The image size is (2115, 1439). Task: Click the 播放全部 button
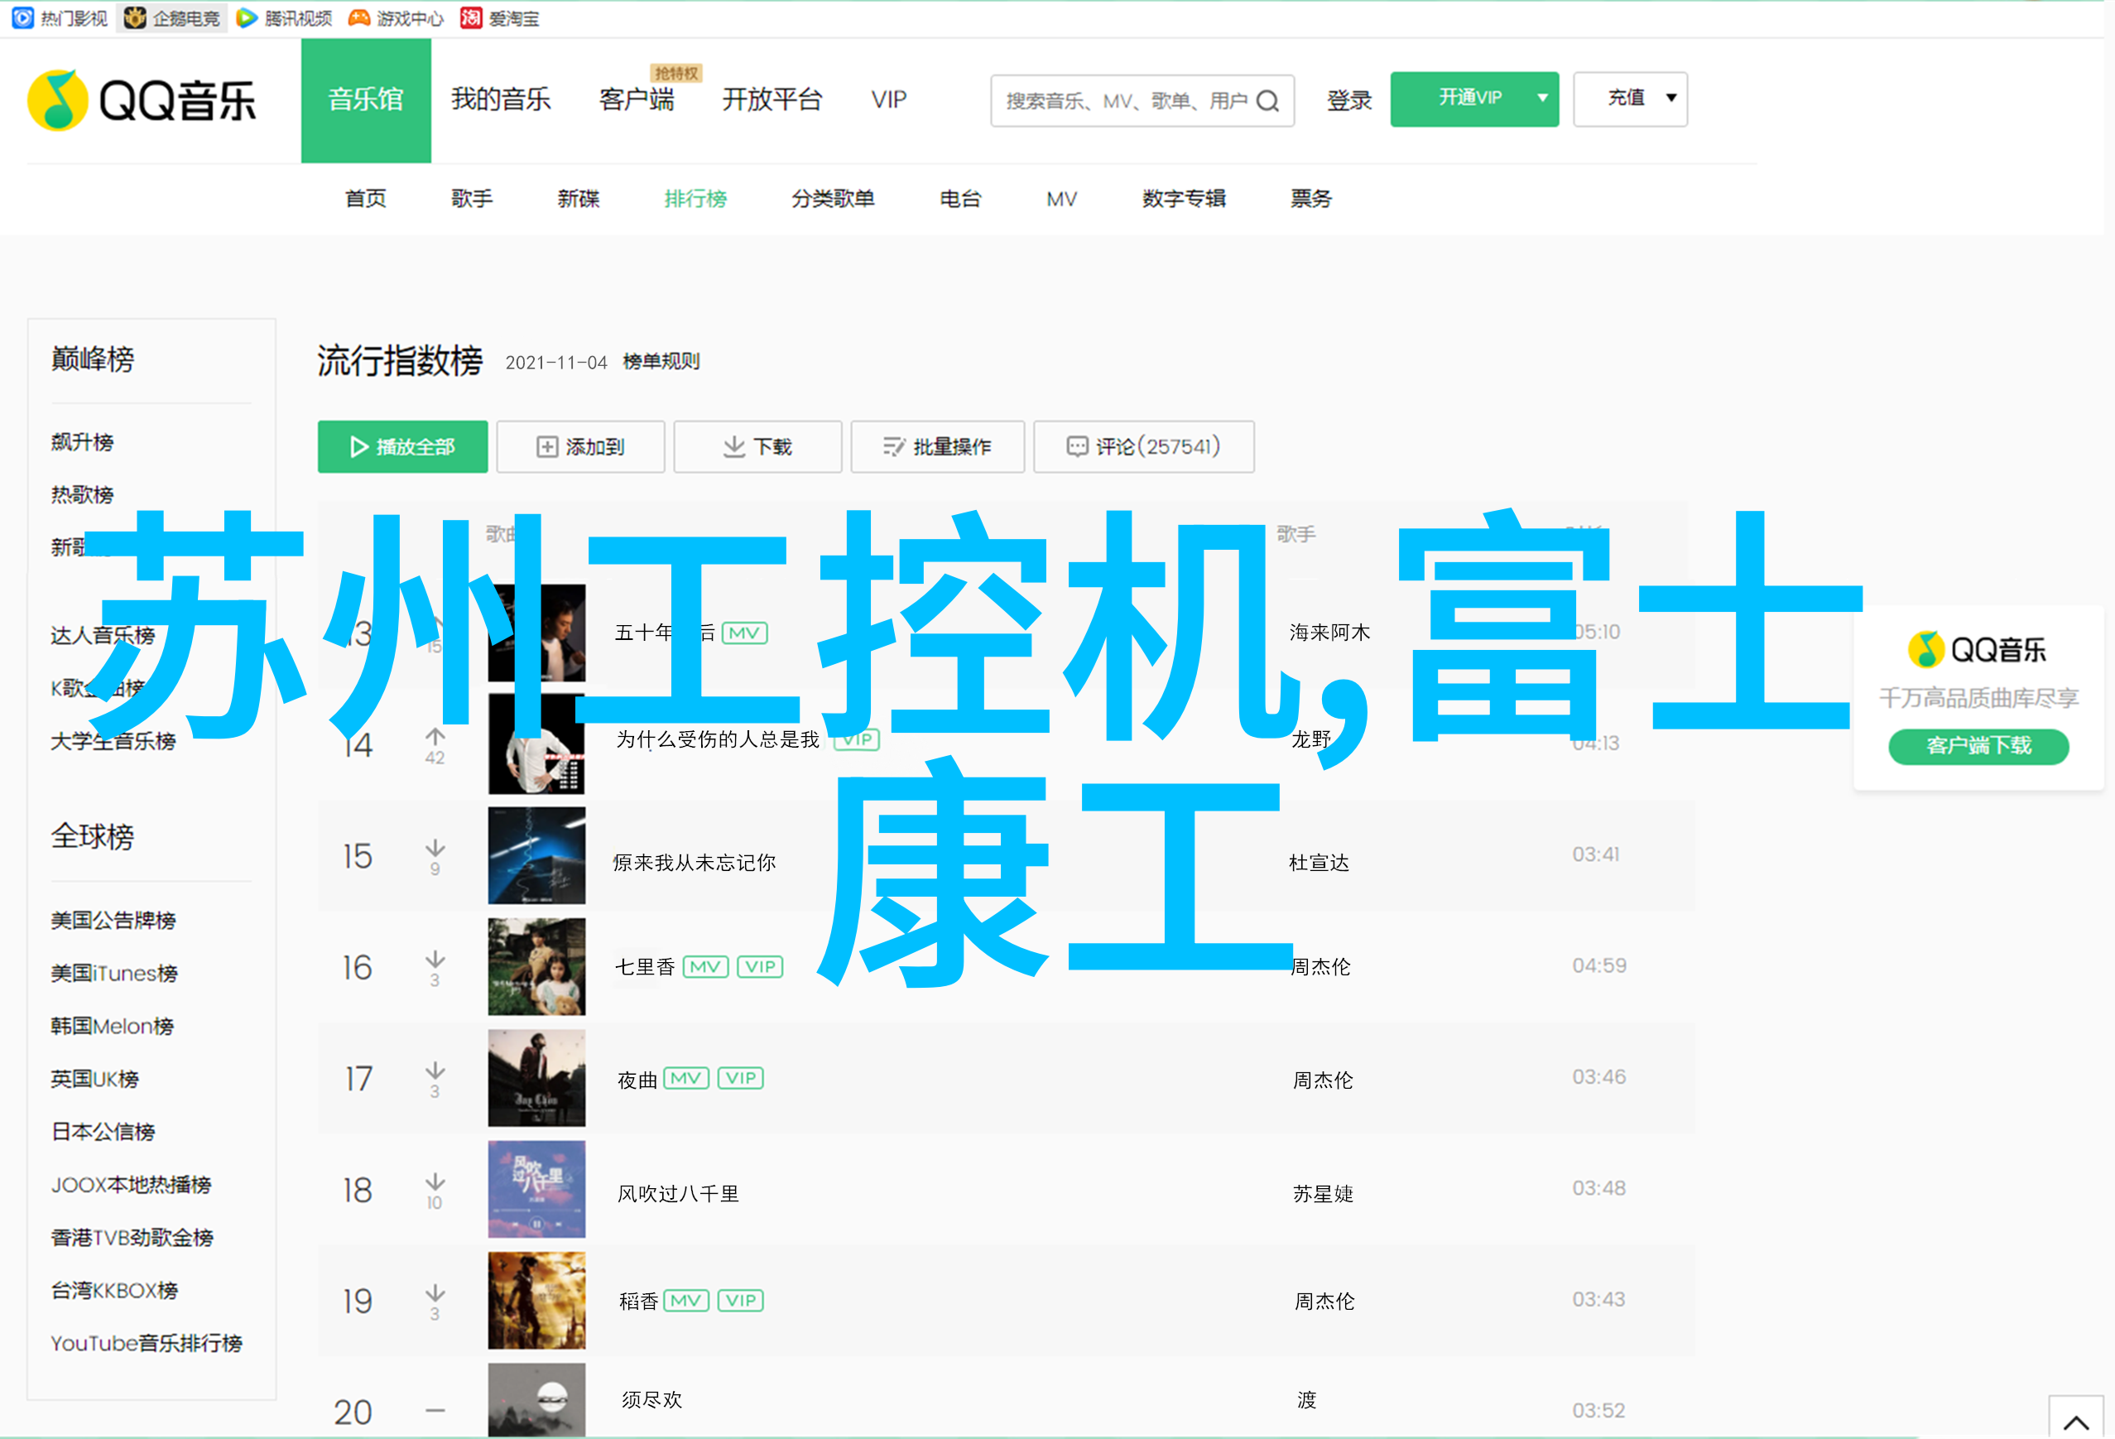point(402,447)
